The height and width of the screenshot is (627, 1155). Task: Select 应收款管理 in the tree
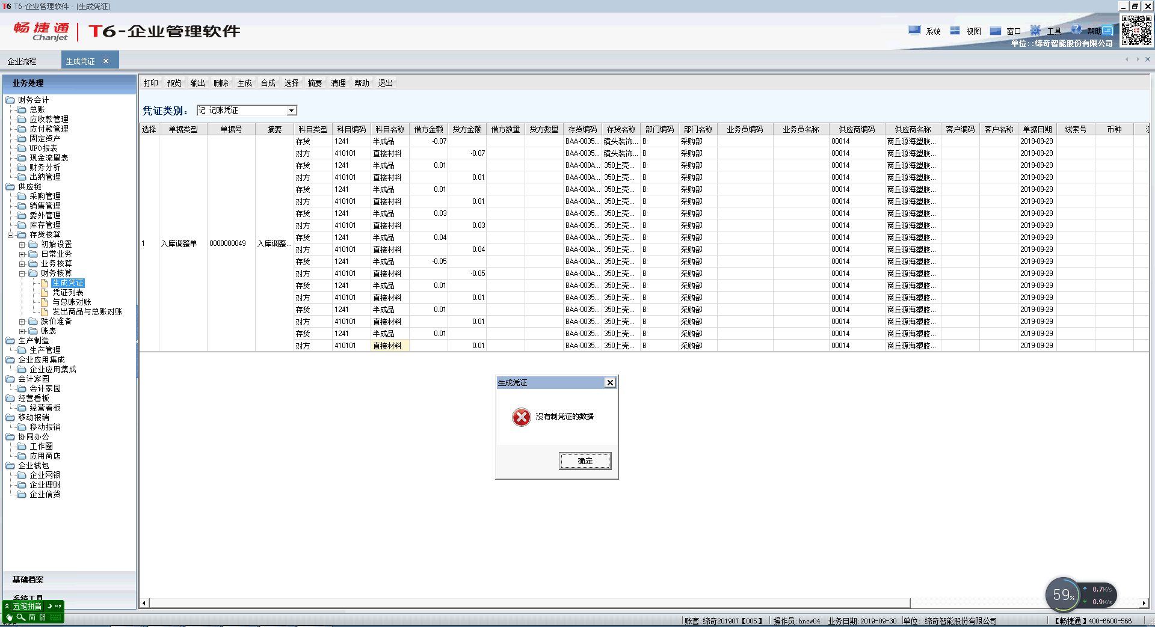click(x=49, y=119)
